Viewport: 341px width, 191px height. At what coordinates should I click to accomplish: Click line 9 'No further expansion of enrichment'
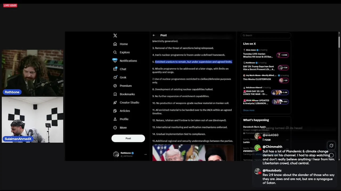pos(181,96)
